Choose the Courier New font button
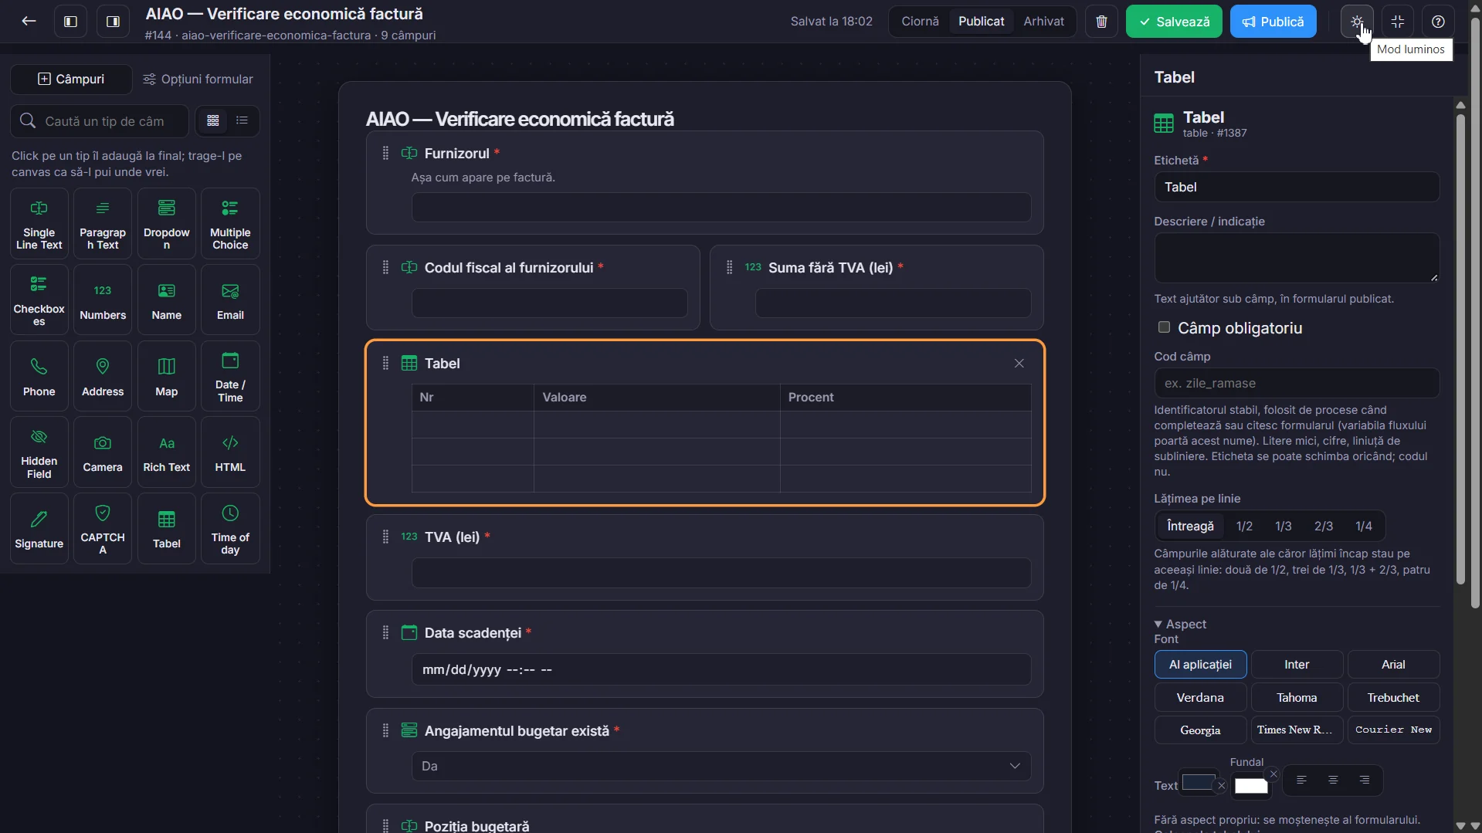This screenshot has height=833, width=1482. coord(1393,730)
